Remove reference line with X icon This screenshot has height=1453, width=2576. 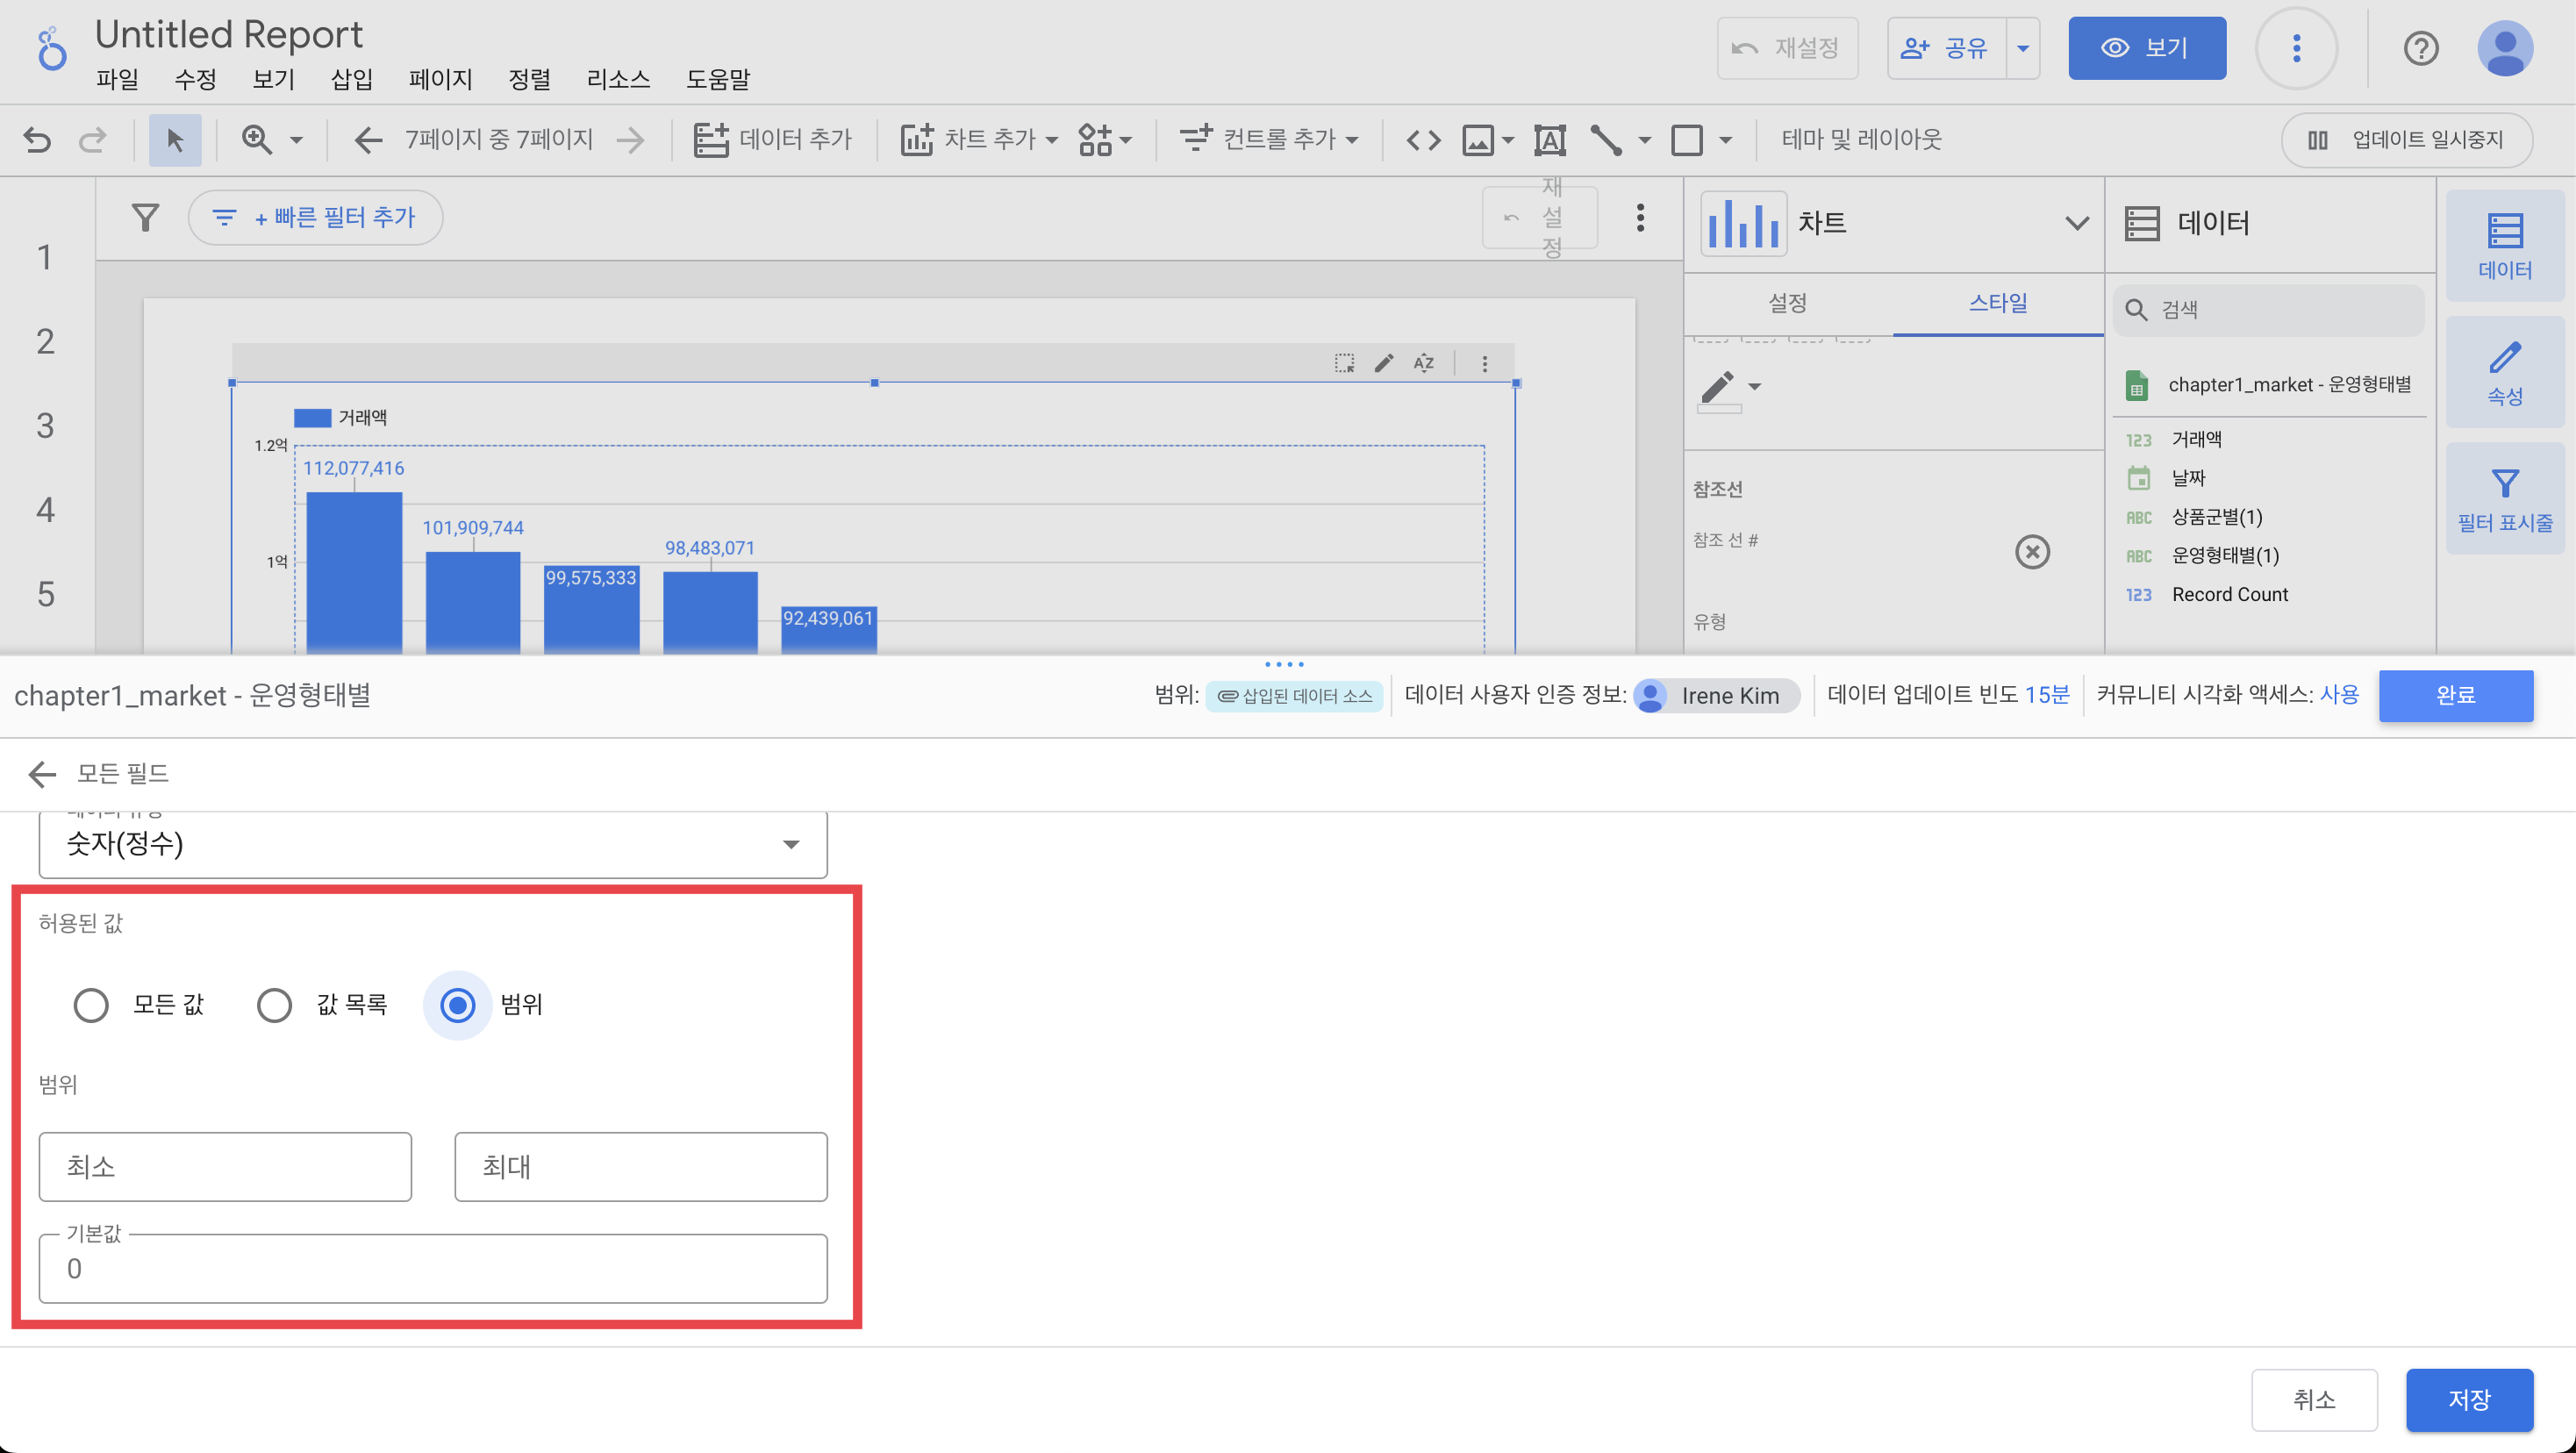[2031, 552]
